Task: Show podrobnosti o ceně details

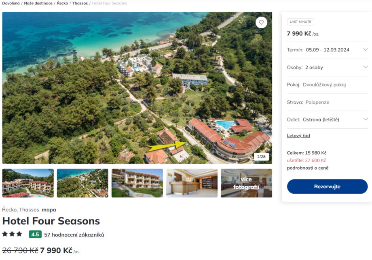Action: point(307,168)
